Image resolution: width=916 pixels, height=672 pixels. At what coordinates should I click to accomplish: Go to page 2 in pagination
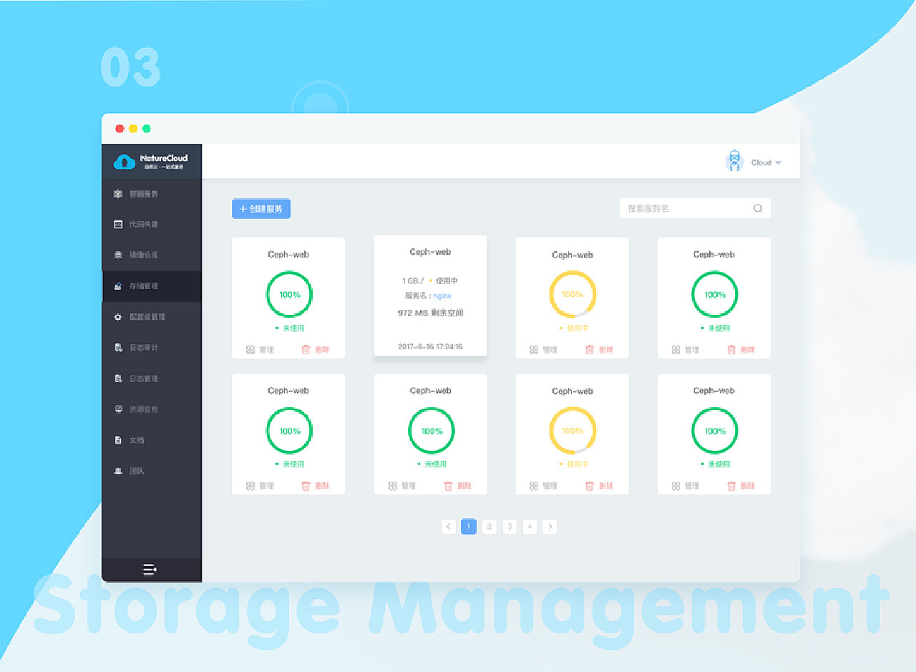(489, 527)
